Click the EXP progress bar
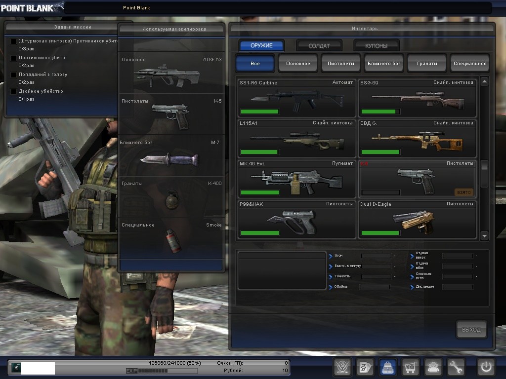Screen dimensions: 506x379 pyautogui.click(x=162, y=371)
